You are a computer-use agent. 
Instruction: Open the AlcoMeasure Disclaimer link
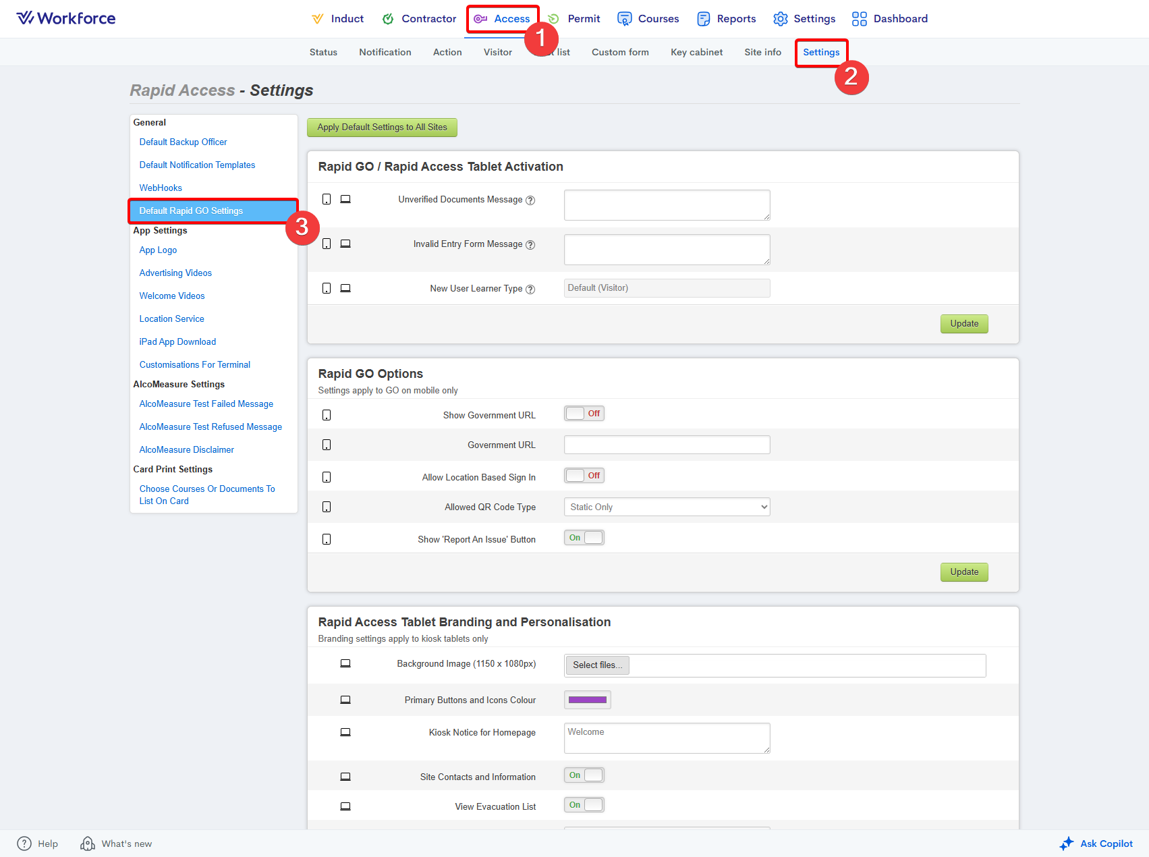point(186,449)
